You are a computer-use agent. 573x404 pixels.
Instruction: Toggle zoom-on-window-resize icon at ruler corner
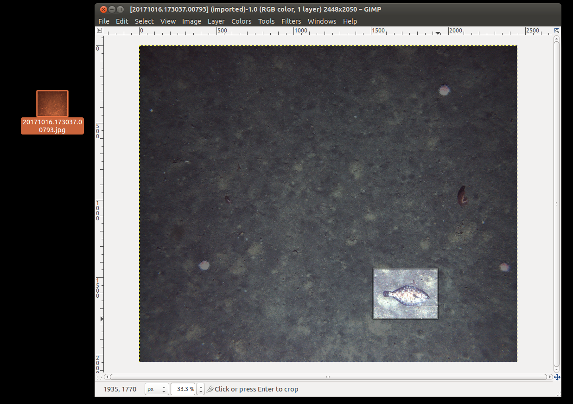557,31
